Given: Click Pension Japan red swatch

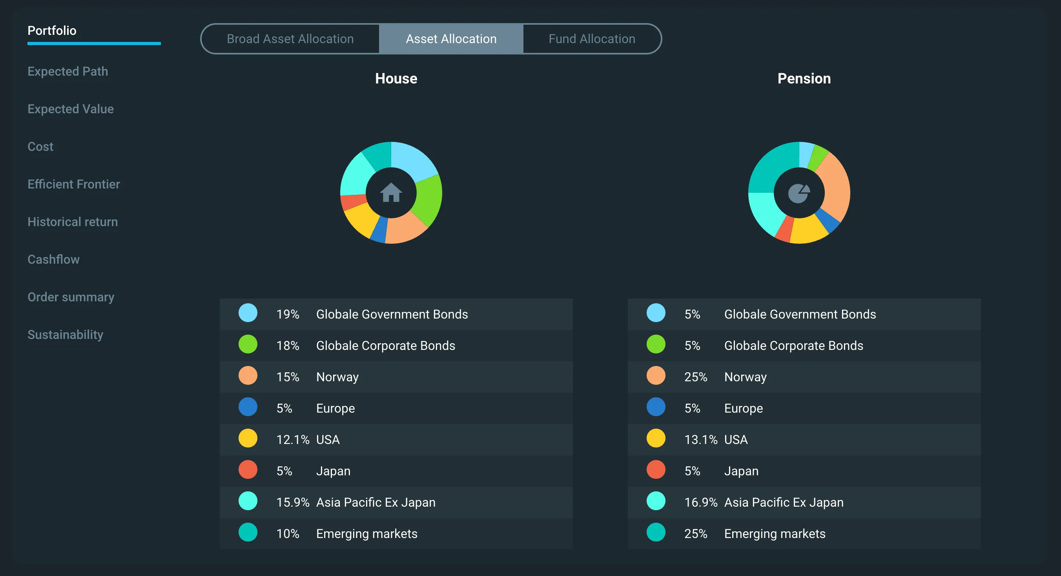Looking at the screenshot, I should click(656, 469).
